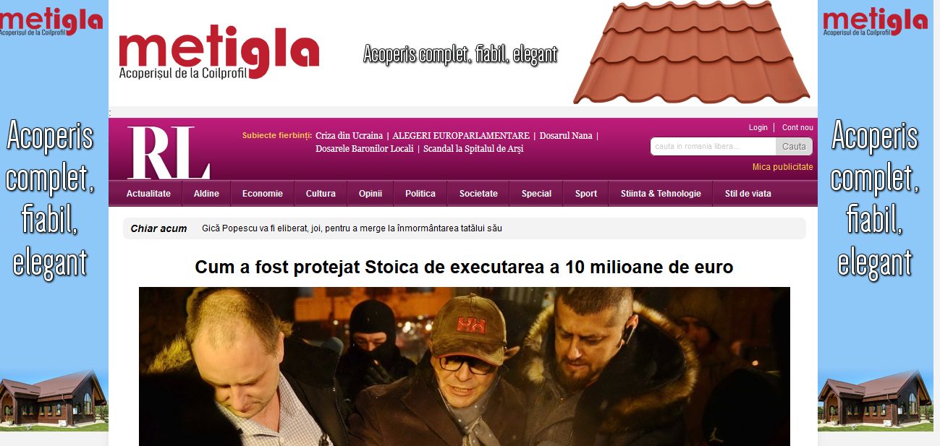Open the Gică Popescu breaking news headline

[x=352, y=228]
